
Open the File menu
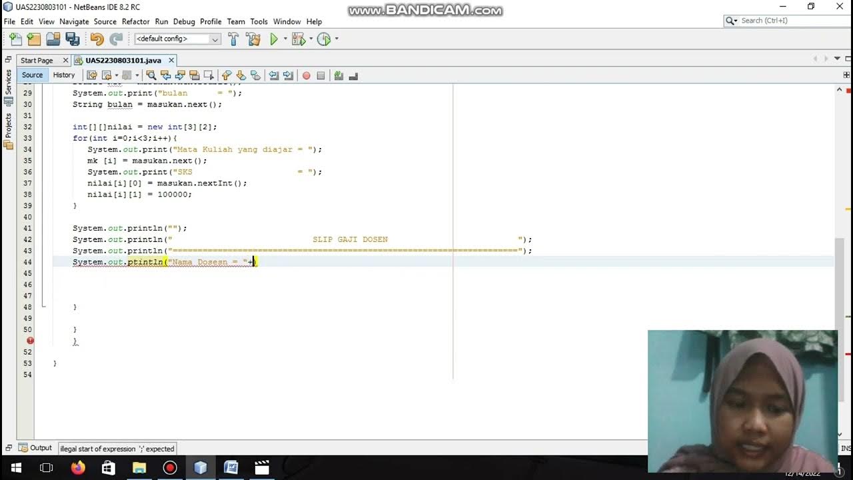tap(9, 21)
